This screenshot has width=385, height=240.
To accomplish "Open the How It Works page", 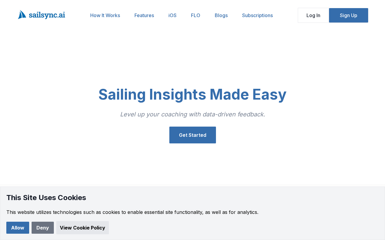I will pyautogui.click(x=105, y=15).
